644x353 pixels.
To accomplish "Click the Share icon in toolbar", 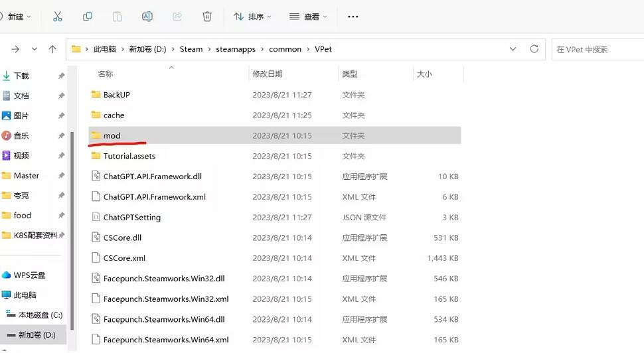I will click(177, 17).
